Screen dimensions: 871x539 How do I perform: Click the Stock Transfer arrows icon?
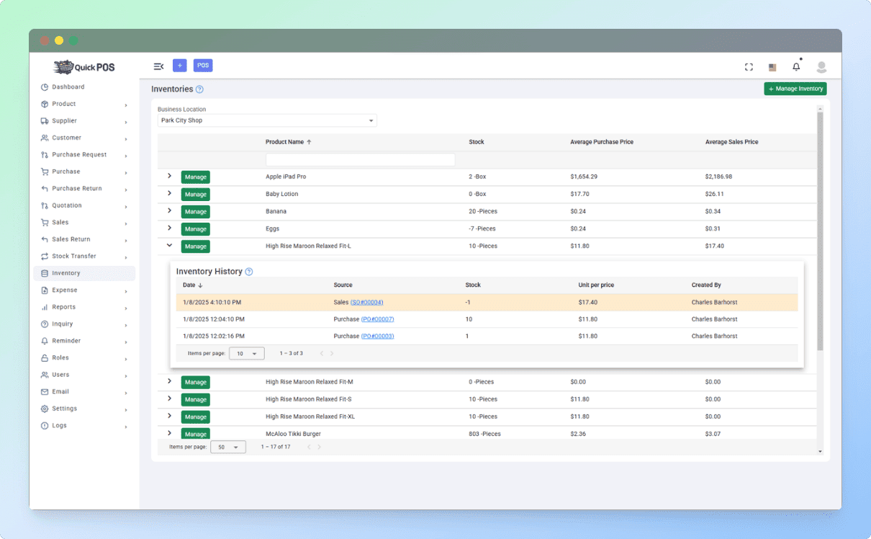point(45,257)
